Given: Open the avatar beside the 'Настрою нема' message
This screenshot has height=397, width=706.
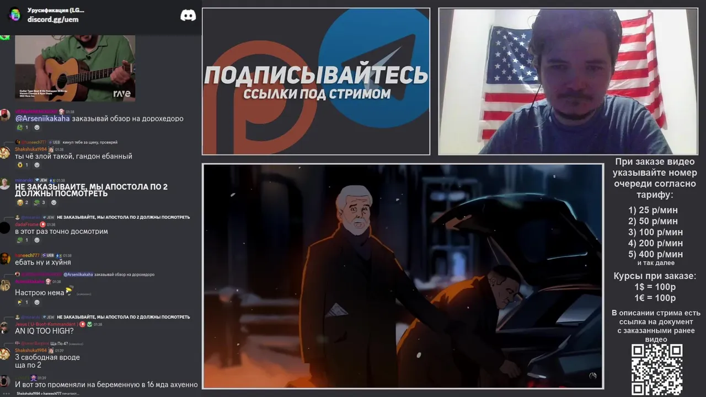Looking at the screenshot, I should (5, 285).
